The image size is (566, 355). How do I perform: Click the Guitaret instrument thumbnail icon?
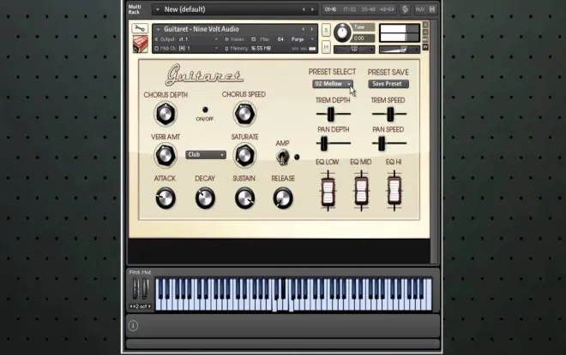(x=140, y=44)
